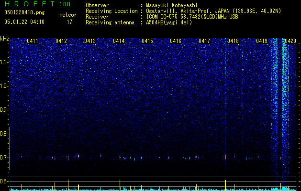Click the 0415 time marker
301x191 pixels.
[147, 41]
